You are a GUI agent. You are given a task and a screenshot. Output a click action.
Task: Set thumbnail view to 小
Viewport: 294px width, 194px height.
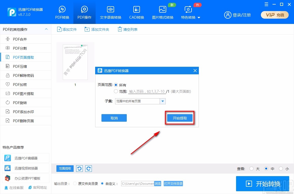281,169
